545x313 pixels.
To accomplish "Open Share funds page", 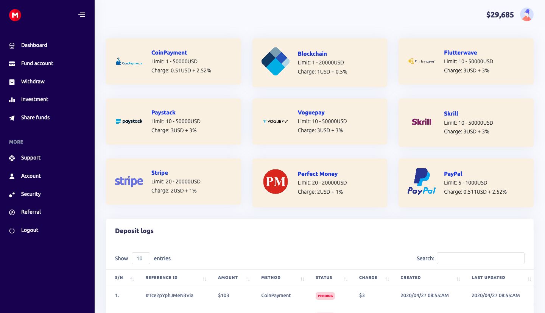I will pos(36,117).
